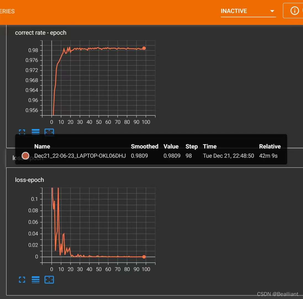Click the Smoothed value 0.9809
This screenshot has width=303, height=299.
(x=139, y=156)
